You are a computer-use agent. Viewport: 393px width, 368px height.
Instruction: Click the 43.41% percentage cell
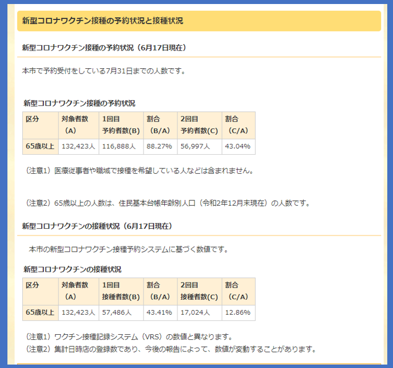click(x=159, y=312)
